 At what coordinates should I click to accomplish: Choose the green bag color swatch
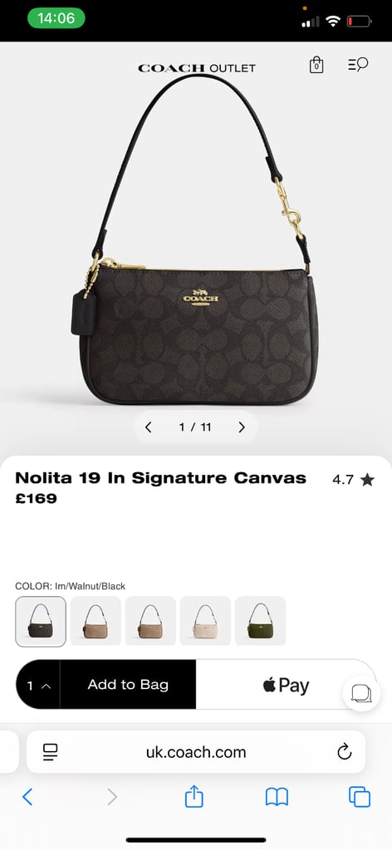[260, 621]
